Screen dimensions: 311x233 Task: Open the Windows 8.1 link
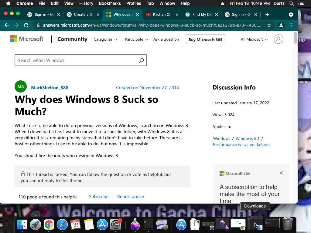click(x=247, y=138)
